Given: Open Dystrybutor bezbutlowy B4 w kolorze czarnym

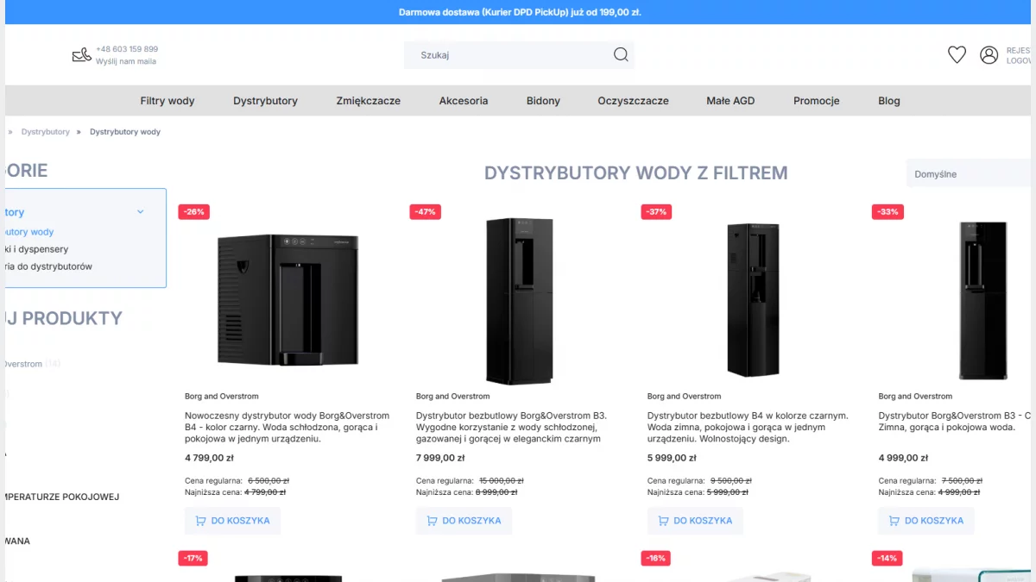Looking at the screenshot, I should [x=748, y=427].
